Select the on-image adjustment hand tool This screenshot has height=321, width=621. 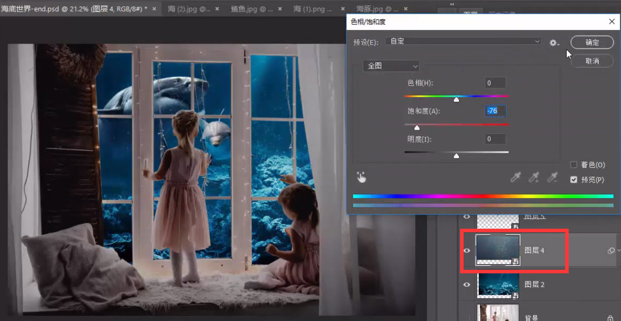coord(361,177)
